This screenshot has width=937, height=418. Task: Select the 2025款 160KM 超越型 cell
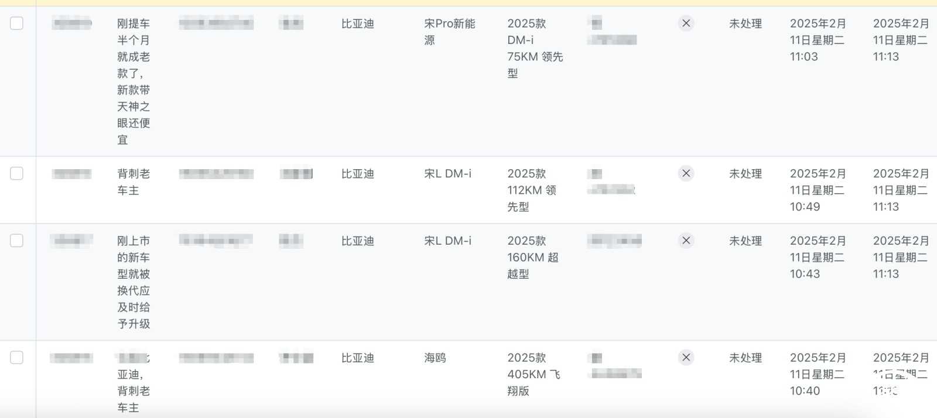pos(533,257)
